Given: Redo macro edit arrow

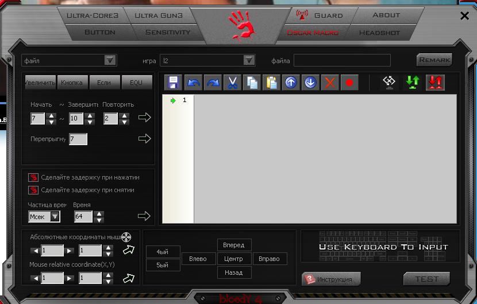Looking at the screenshot, I should click(x=213, y=83).
